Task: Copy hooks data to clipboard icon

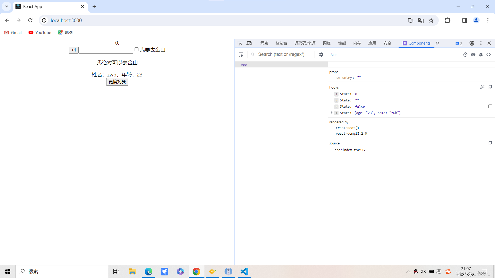Action: (490, 87)
